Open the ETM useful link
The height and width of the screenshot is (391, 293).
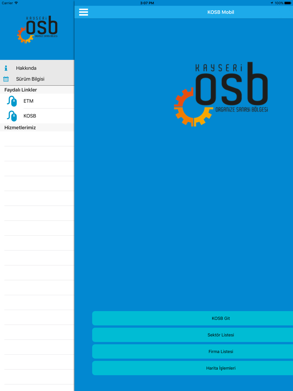click(x=37, y=101)
